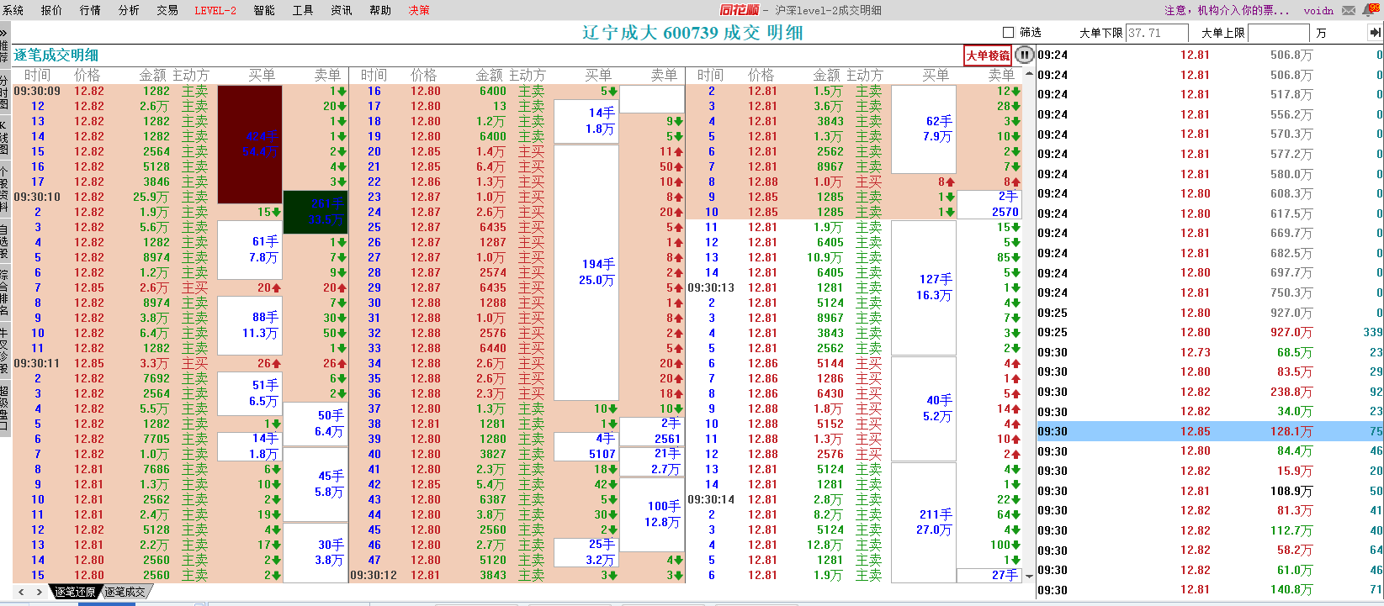Click the 注意，机构介入你的票 notice link

coord(1226,10)
